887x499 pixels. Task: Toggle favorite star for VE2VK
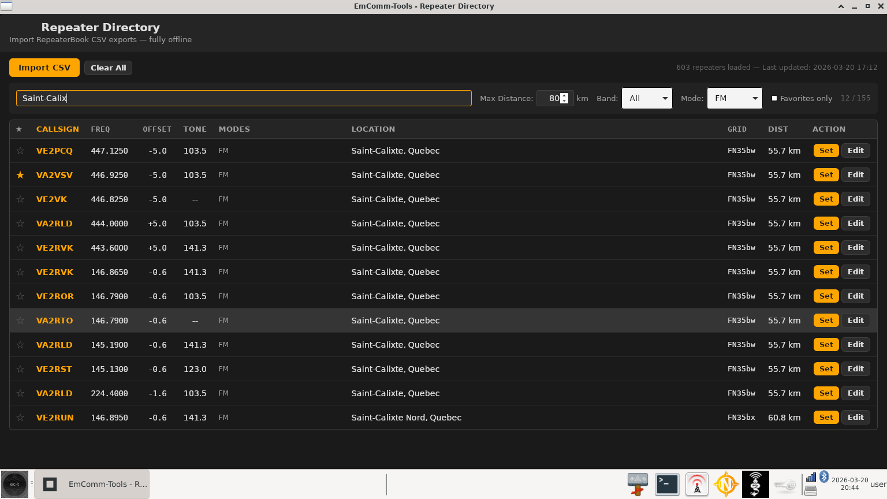pyautogui.click(x=20, y=199)
